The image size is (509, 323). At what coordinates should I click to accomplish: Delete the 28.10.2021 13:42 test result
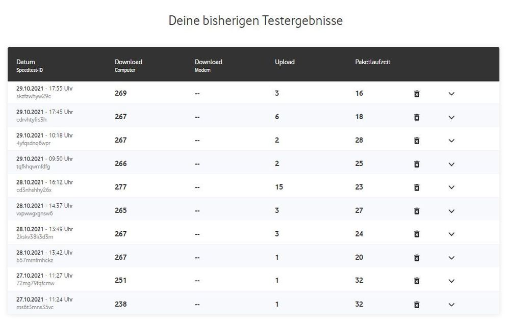417,258
